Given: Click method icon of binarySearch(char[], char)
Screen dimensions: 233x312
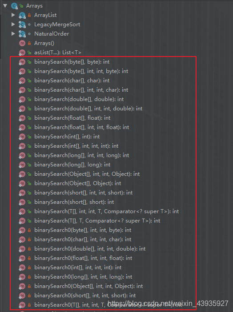Looking at the screenshot, I should (x=22, y=81).
